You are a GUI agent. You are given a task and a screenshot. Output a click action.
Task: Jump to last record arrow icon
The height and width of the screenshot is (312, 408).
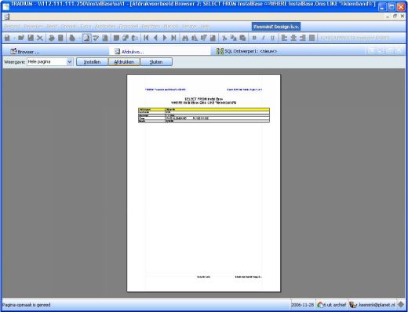173,38
